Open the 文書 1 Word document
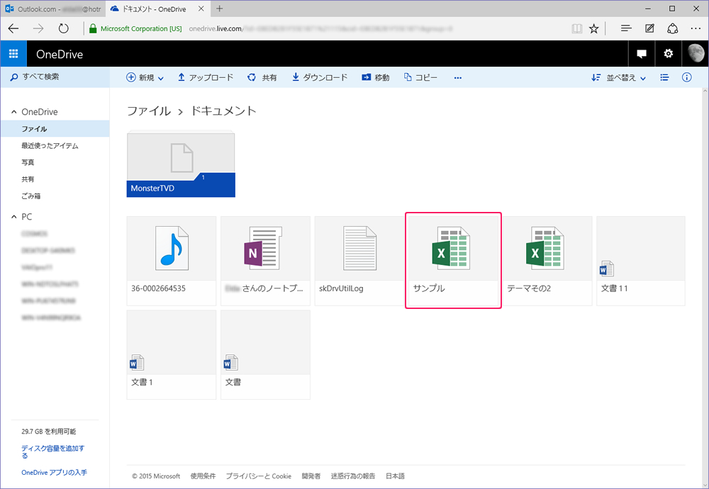 point(172,355)
